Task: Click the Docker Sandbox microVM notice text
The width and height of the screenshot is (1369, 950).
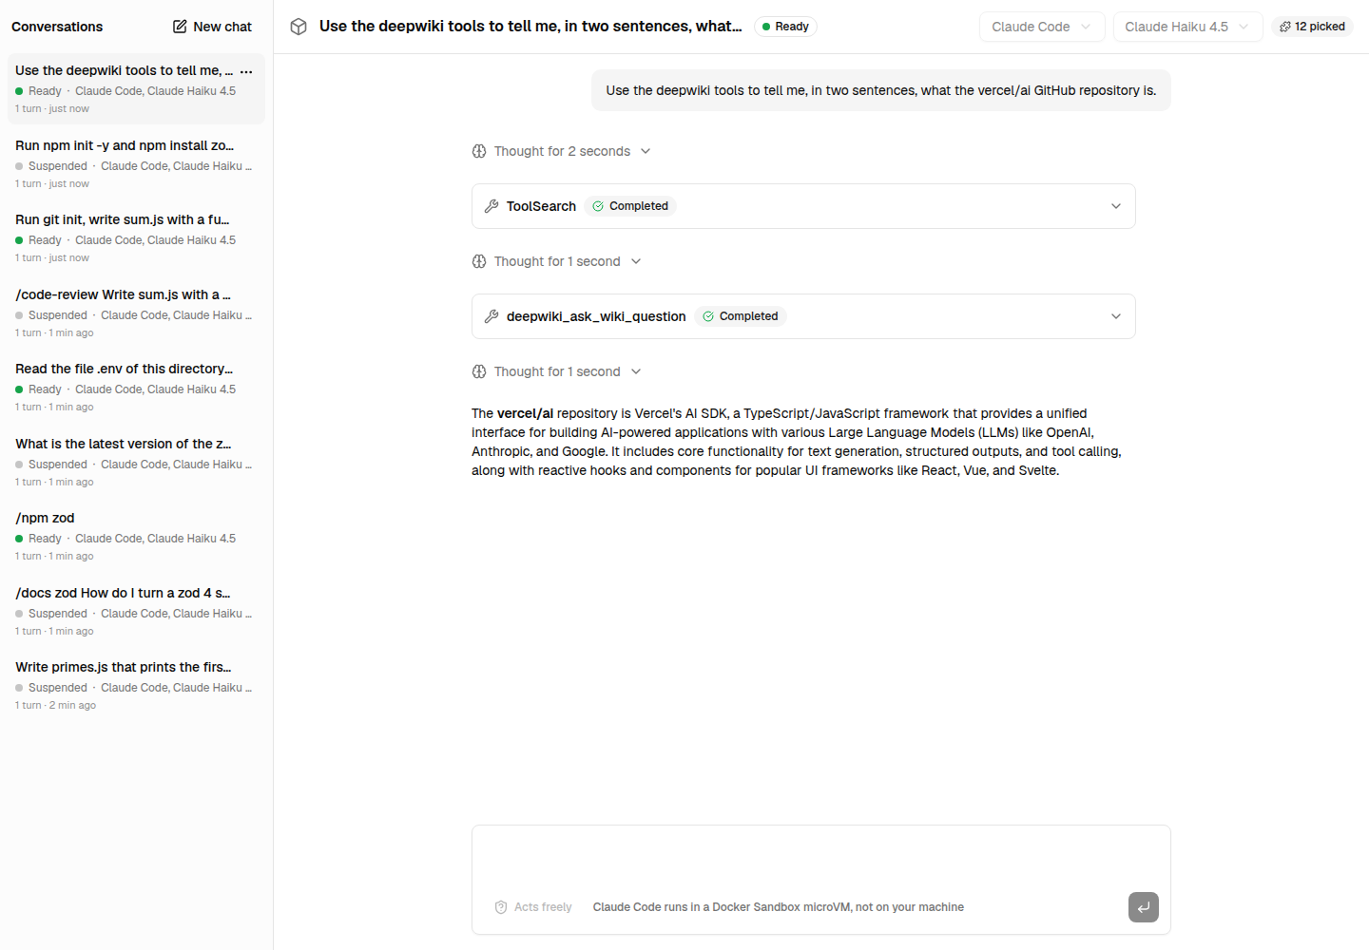Action: (779, 907)
